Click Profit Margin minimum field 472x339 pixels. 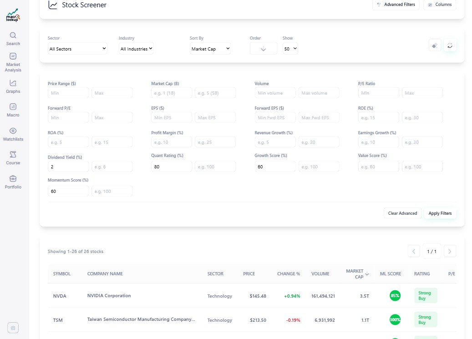click(172, 142)
